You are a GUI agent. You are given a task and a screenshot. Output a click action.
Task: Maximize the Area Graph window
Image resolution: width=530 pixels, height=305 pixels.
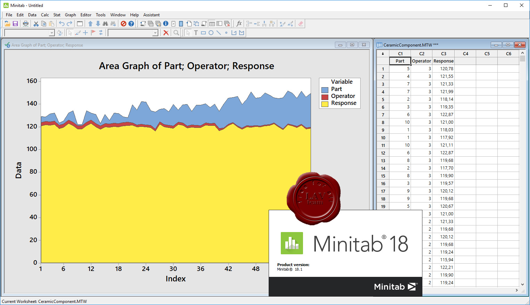[x=352, y=45]
